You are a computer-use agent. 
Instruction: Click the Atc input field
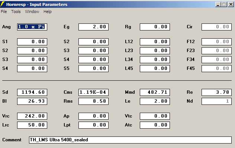(155, 125)
